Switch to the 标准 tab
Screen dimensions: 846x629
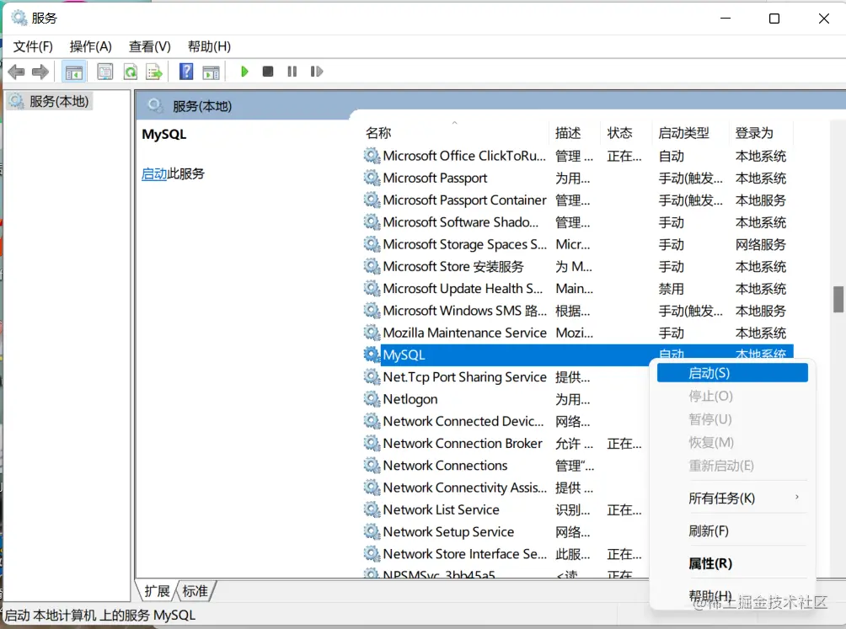pos(195,591)
